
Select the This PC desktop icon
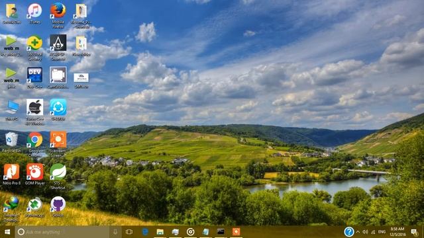click(x=12, y=110)
